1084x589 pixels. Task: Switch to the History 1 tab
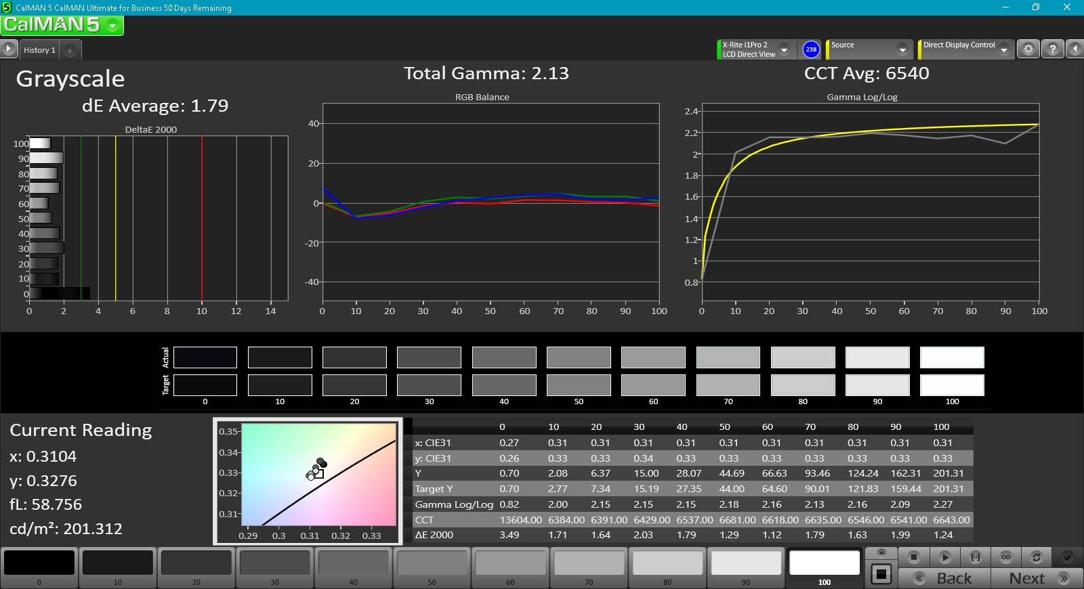[39, 50]
